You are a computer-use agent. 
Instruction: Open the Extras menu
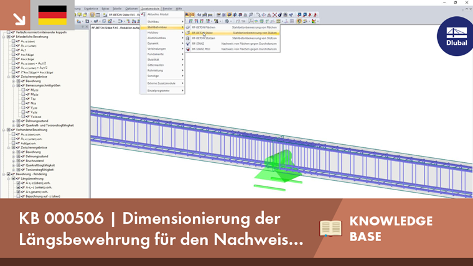point(105,9)
